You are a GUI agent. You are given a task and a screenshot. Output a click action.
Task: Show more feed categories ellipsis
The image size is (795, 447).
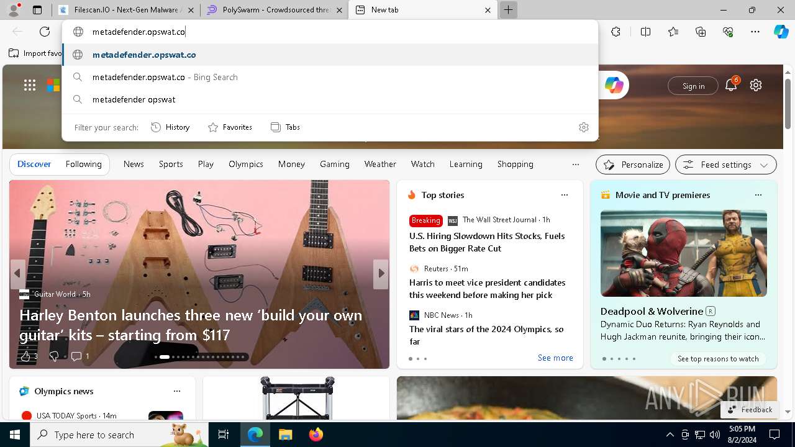[576, 165]
